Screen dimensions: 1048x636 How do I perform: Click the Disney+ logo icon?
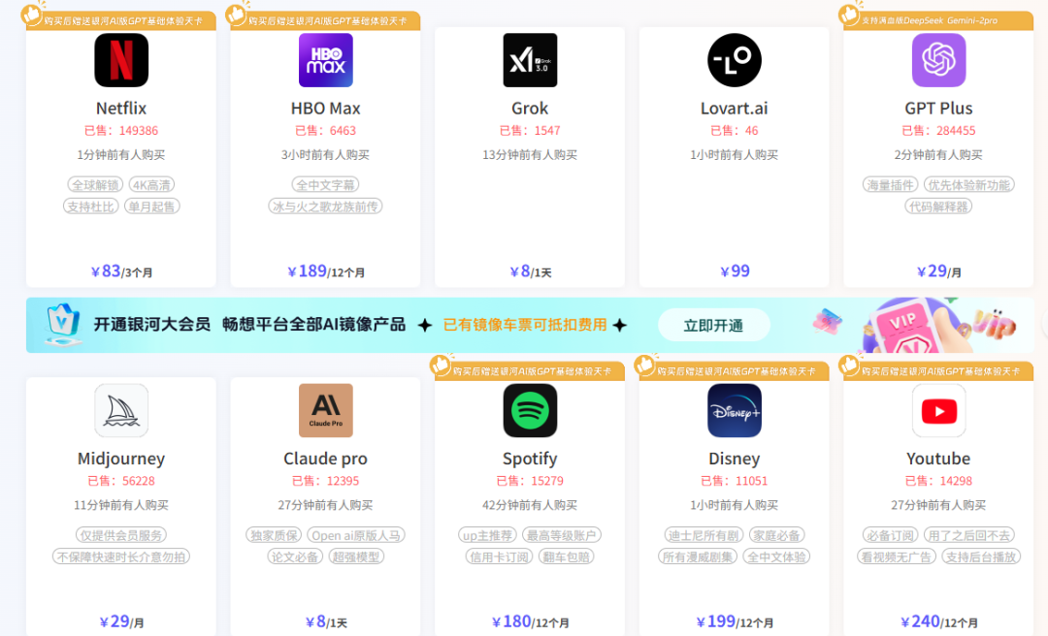click(x=735, y=410)
